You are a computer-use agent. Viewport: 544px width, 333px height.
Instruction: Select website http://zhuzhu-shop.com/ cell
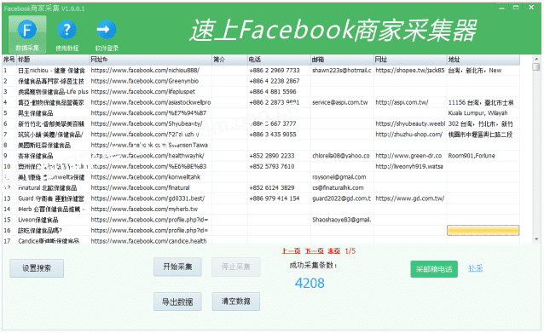coord(410,135)
